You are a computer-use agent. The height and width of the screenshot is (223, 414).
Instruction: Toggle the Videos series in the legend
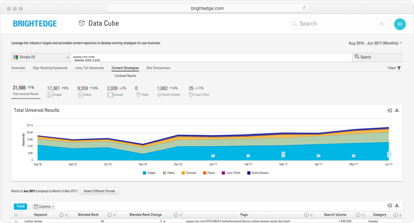click(x=168, y=173)
